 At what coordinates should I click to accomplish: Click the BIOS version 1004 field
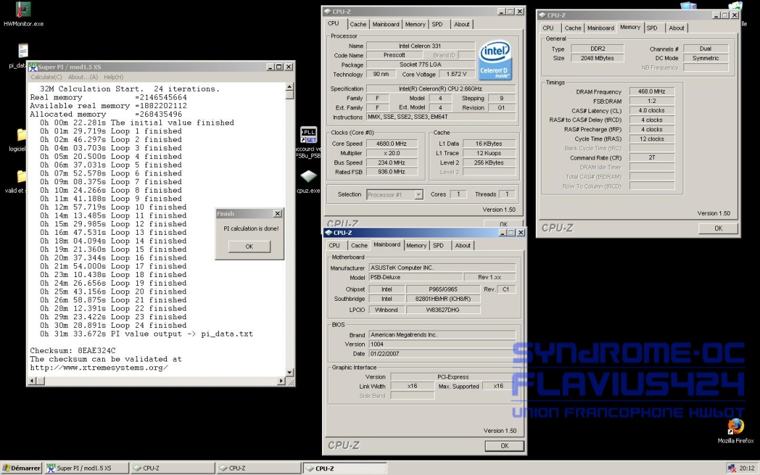point(442,344)
